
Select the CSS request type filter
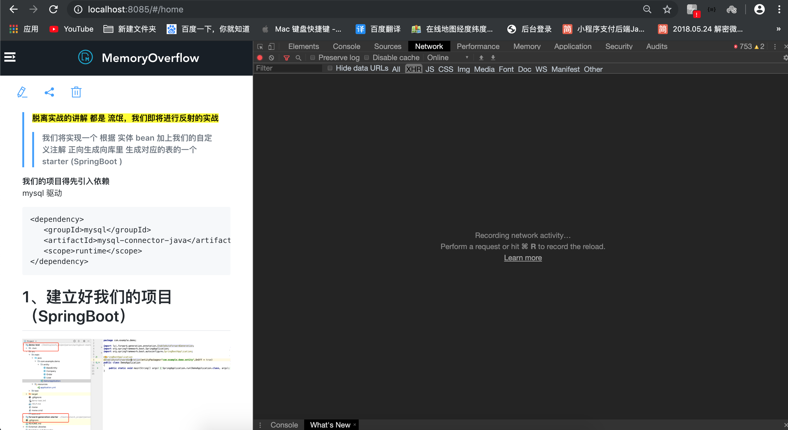click(445, 69)
